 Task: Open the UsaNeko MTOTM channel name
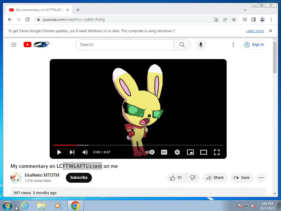tap(42, 175)
